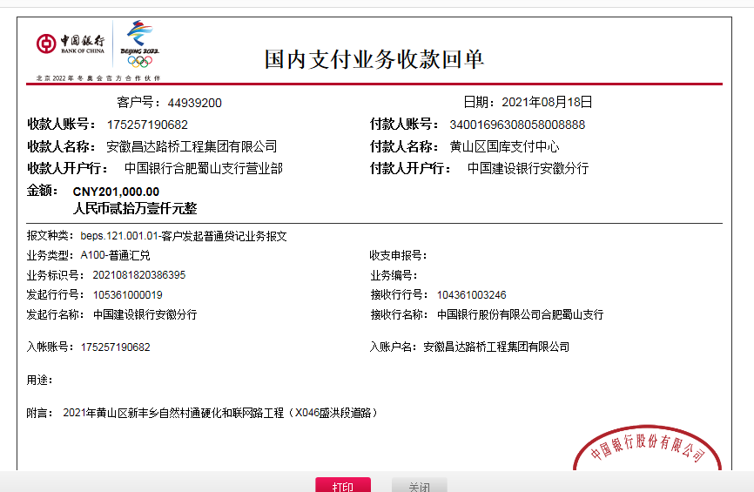Click the receiving bank number 104361003246

pos(471,294)
